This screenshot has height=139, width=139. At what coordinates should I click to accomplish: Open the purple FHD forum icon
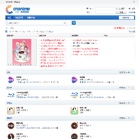(75, 80)
